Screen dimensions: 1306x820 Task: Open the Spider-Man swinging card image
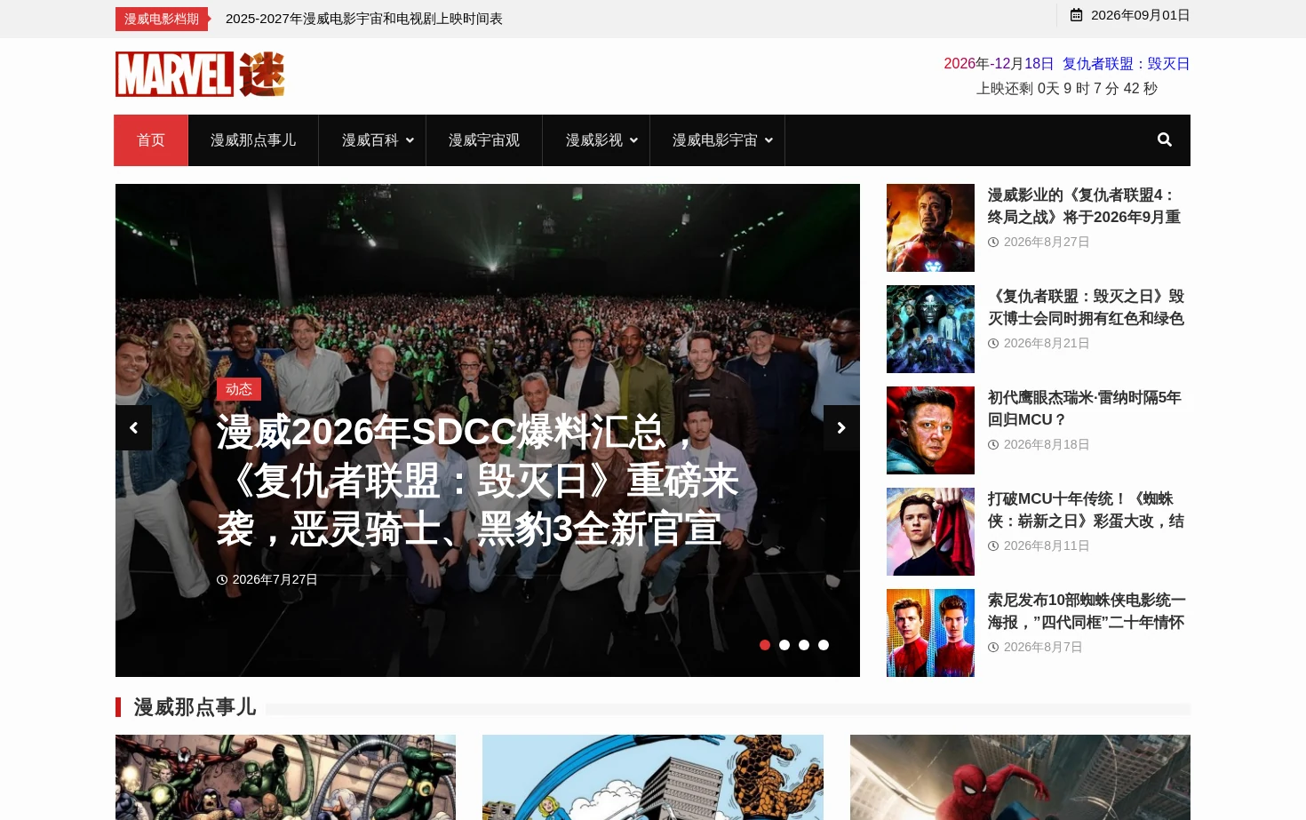1020,777
